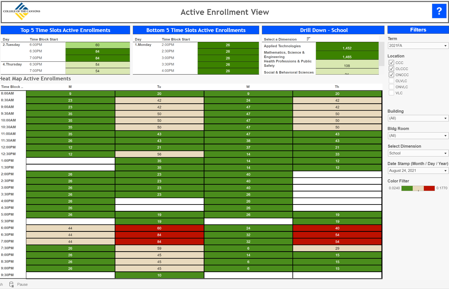
Task: Select the Applied Technologies row in Drill Down
Action: click(282, 46)
